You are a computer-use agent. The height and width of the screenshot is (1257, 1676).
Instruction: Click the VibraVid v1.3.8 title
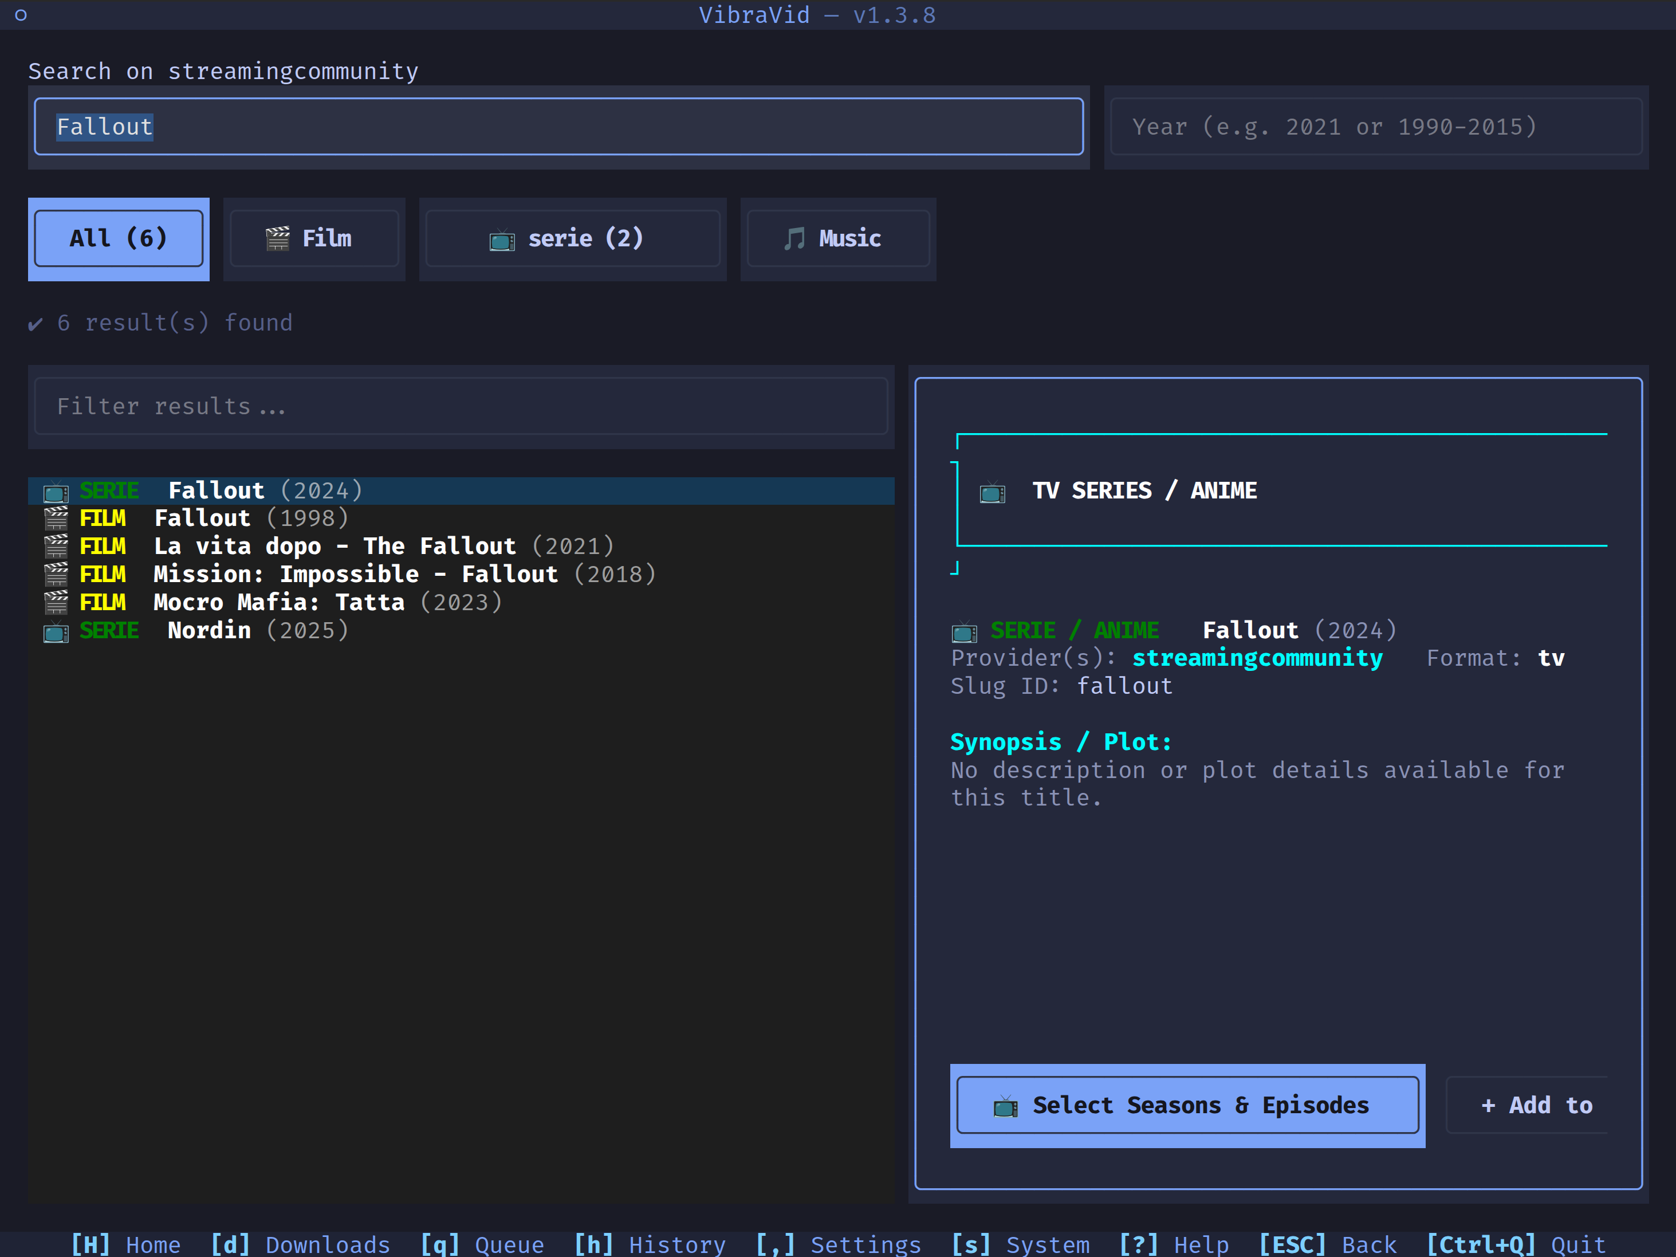click(x=817, y=15)
